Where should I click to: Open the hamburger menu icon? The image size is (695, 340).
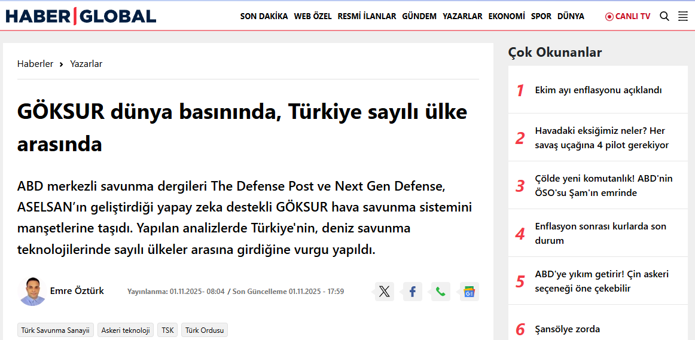[682, 17]
